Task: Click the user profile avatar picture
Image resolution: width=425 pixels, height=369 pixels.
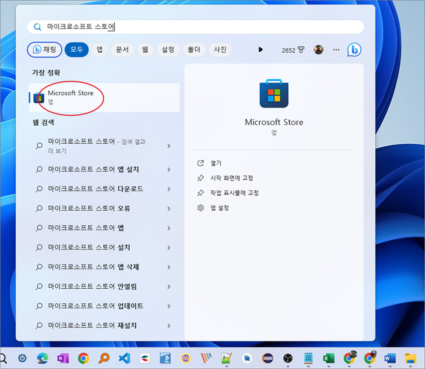Action: (x=318, y=50)
